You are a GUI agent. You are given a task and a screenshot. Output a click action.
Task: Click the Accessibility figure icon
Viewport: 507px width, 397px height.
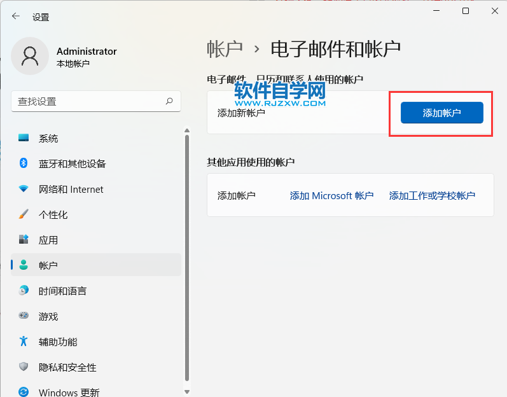tap(24, 342)
